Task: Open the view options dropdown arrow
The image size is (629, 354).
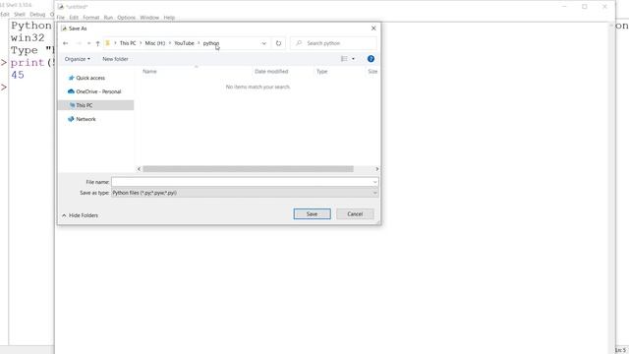Action: pos(354,59)
